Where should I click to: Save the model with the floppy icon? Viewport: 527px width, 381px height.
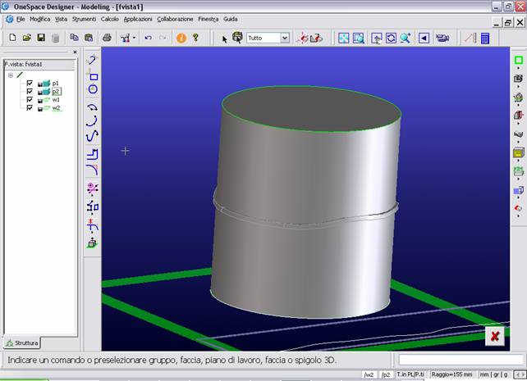pyautogui.click(x=41, y=38)
